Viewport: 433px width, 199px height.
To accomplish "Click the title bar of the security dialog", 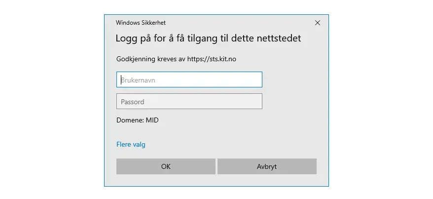I will pyautogui.click(x=222, y=23).
